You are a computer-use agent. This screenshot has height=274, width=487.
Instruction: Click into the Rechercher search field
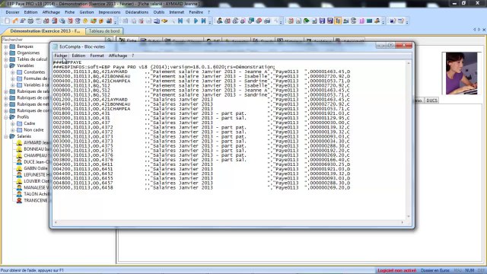pyautogui.click(x=53, y=40)
